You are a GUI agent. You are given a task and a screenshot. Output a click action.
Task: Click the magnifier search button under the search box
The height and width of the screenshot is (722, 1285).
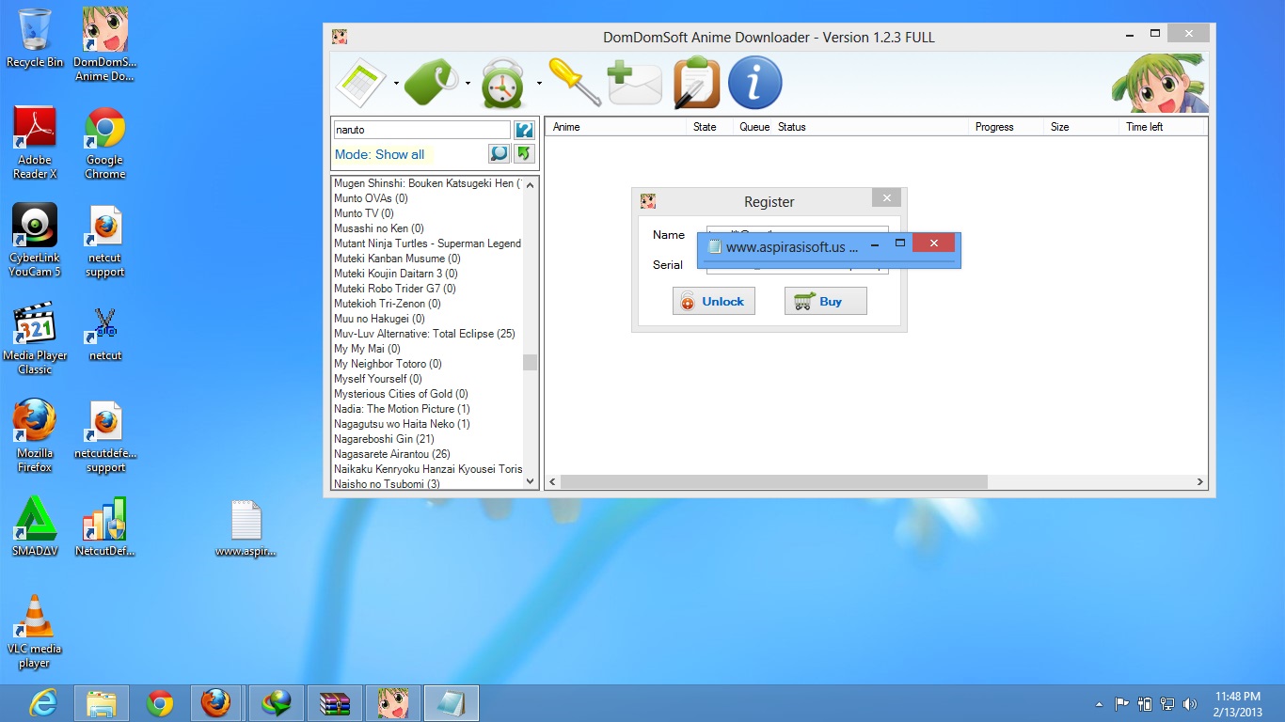pyautogui.click(x=499, y=153)
